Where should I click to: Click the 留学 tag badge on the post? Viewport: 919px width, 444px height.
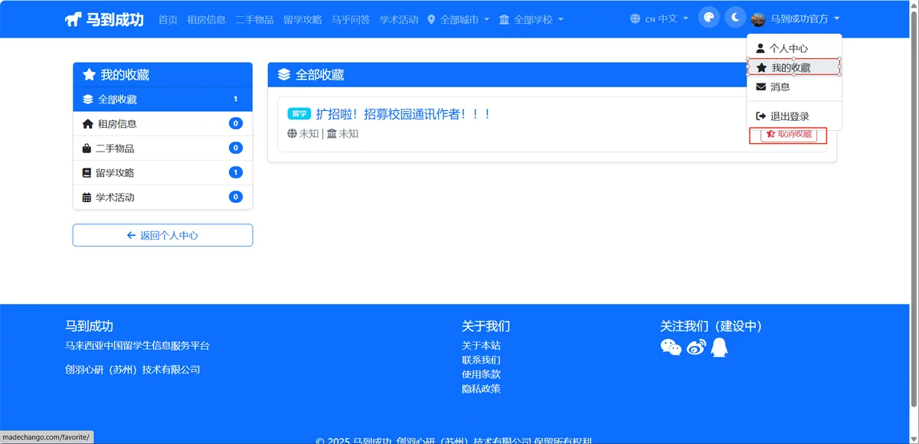299,114
